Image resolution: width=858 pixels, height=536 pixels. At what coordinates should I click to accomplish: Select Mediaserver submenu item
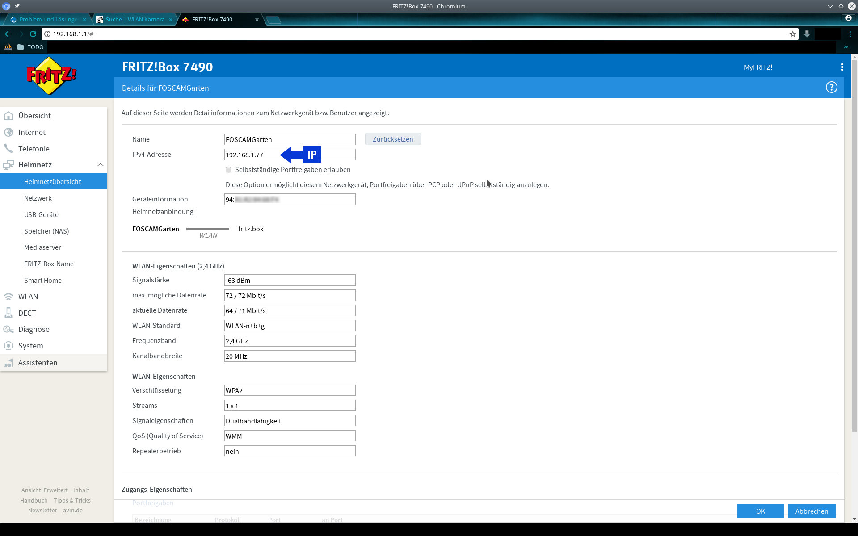coord(54,247)
